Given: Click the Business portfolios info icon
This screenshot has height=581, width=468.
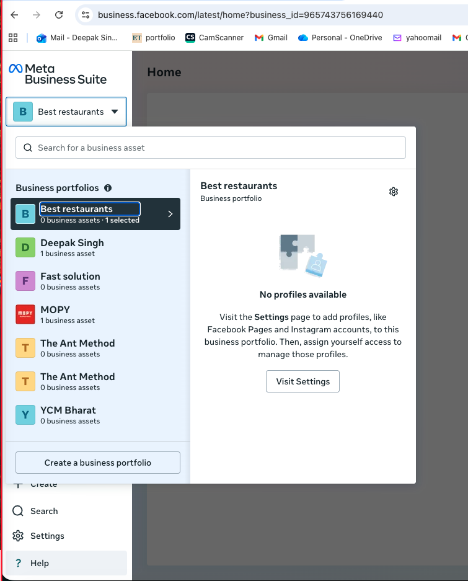Looking at the screenshot, I should point(108,188).
